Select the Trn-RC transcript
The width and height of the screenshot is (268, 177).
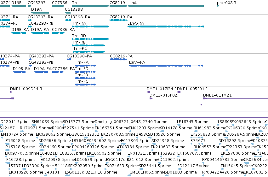pos(89,52)
